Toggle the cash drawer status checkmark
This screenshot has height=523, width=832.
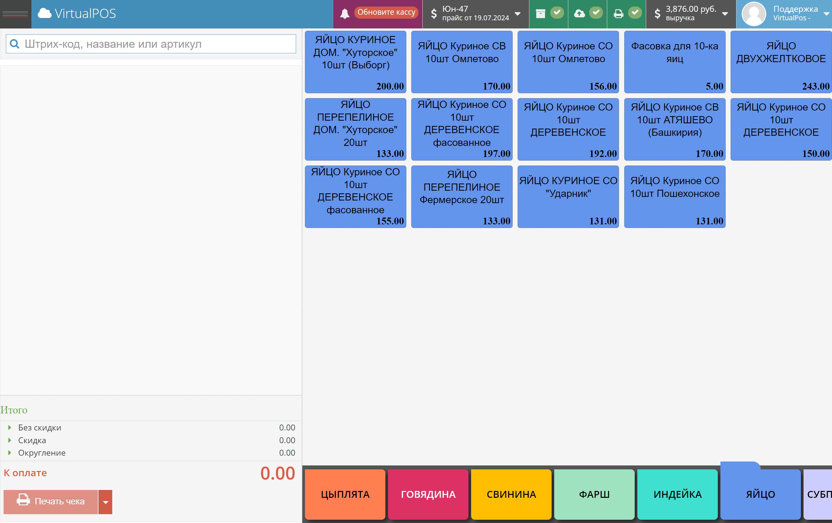[x=557, y=12]
